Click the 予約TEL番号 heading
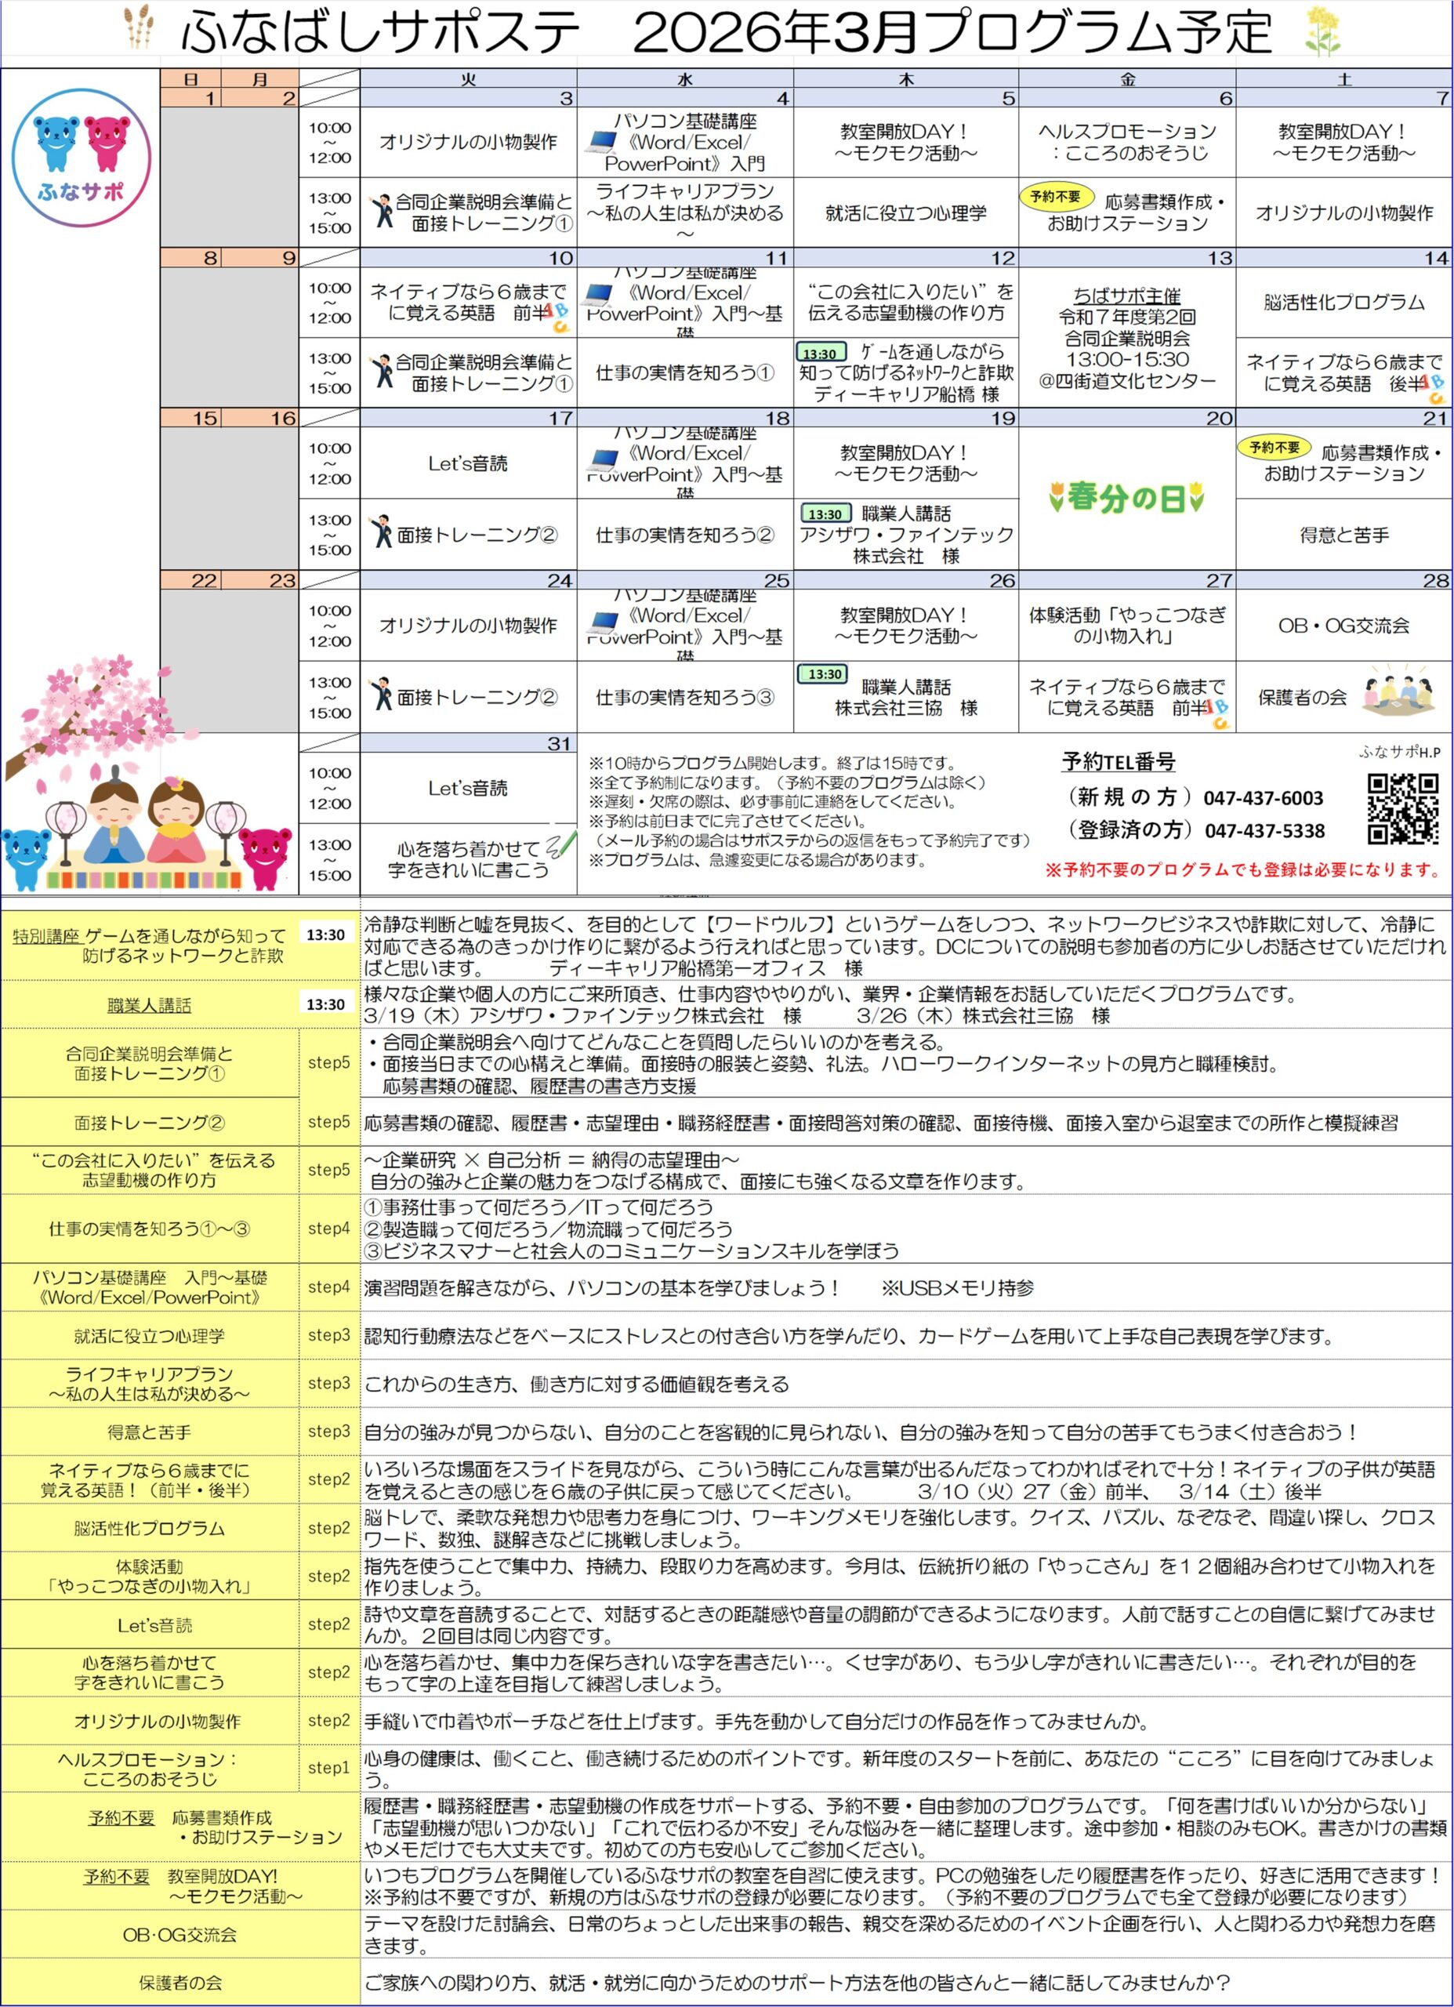Image resolution: width=1454 pixels, height=2007 pixels. coord(1118,761)
